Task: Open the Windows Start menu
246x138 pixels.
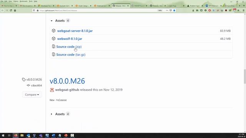Action: (x=3, y=135)
